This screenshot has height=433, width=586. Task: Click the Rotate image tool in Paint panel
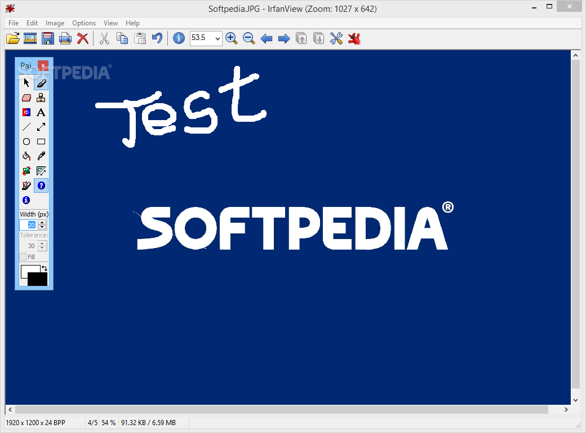(26, 171)
